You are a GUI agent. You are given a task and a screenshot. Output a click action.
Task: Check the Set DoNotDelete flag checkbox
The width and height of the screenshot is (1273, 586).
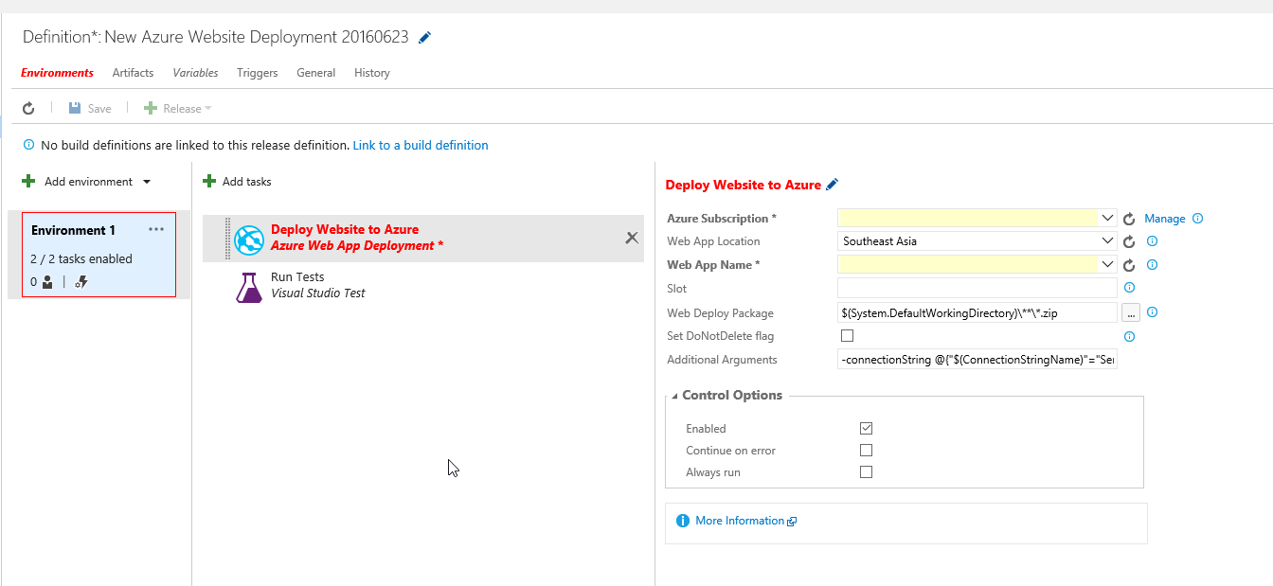847,335
